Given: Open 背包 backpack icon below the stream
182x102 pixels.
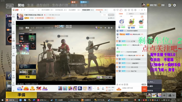Looking at the screenshot, I should pyautogui.click(x=103, y=88).
